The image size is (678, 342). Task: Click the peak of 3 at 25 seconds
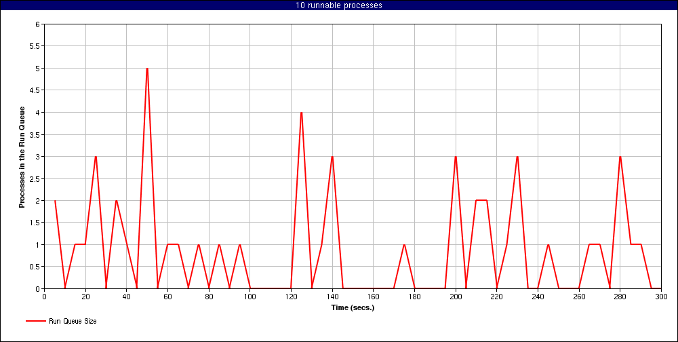[96, 156]
